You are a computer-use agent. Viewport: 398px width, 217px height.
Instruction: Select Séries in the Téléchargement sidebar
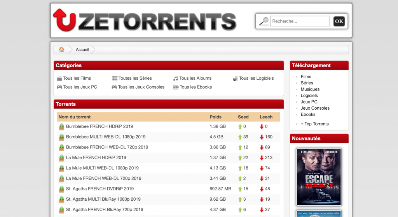click(x=307, y=83)
